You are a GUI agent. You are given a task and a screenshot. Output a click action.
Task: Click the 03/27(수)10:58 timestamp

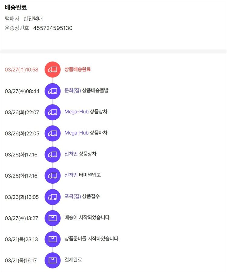[21, 70]
